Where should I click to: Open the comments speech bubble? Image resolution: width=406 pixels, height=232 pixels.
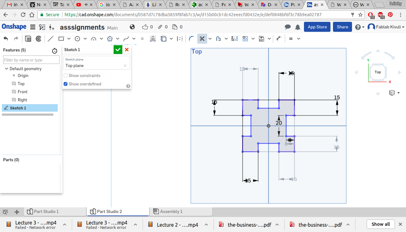[x=288, y=27]
